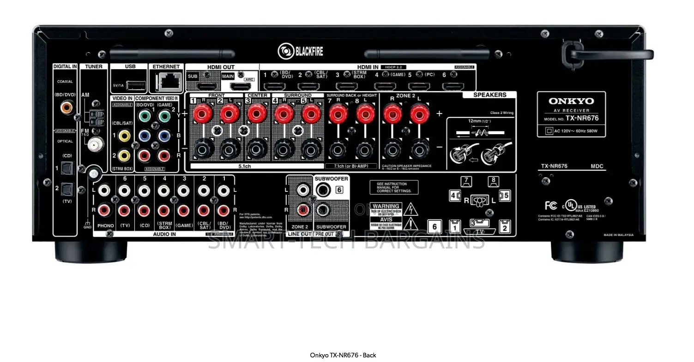Click Surround Back R red terminal 7
Screen dimensions: 694x362
point(338,113)
